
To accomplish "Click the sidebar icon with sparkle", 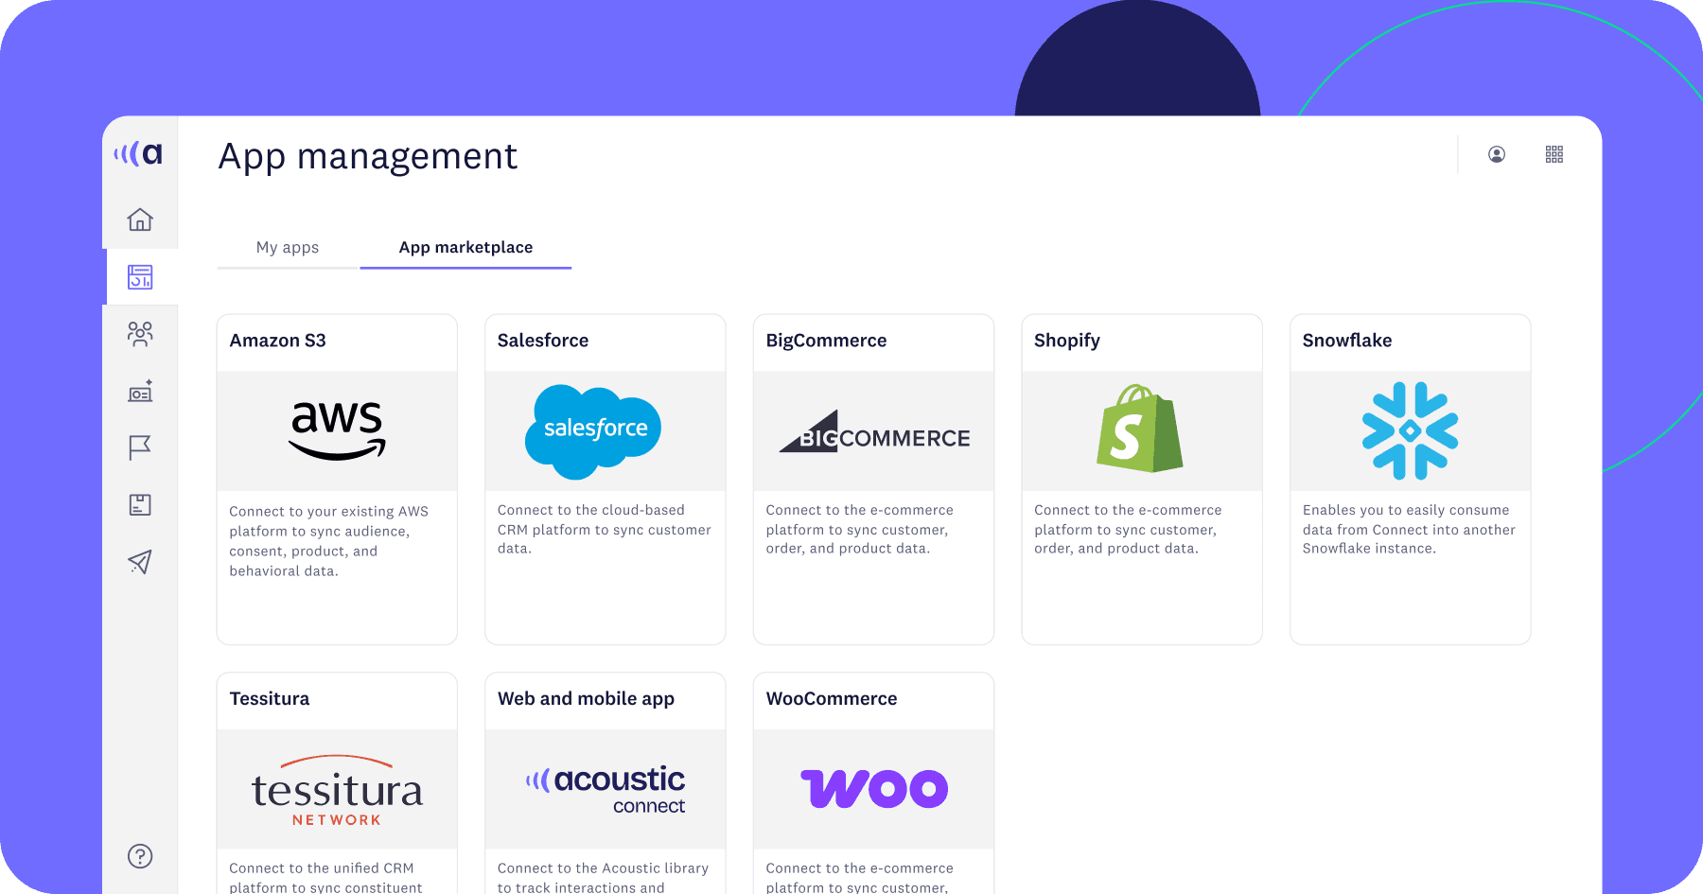I will coord(140,392).
